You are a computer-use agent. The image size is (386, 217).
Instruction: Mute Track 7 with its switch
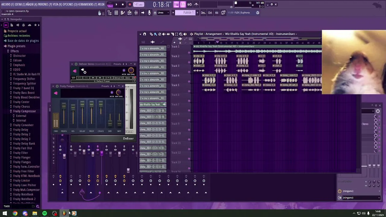(189, 110)
